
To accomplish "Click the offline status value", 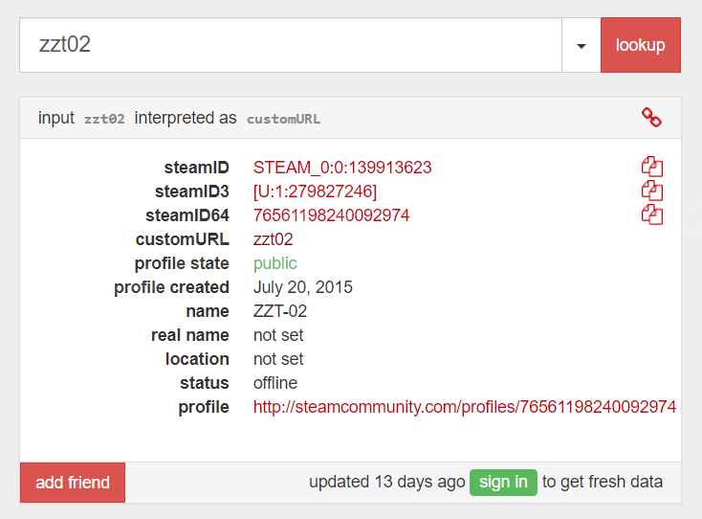I will [275, 383].
